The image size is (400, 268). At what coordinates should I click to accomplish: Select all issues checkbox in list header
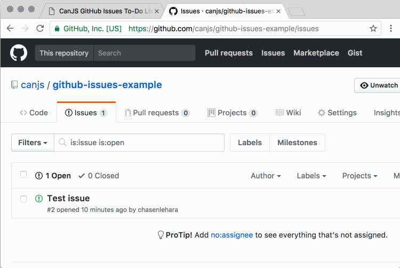[23, 175]
